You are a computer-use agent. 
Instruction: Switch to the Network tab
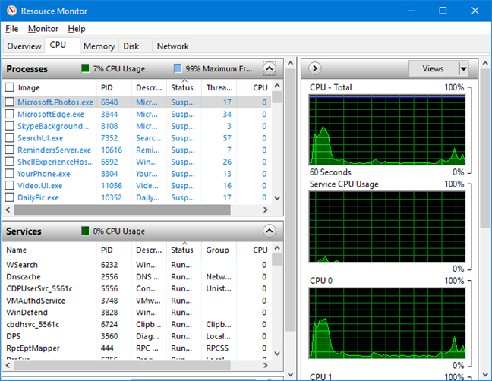[x=172, y=46]
